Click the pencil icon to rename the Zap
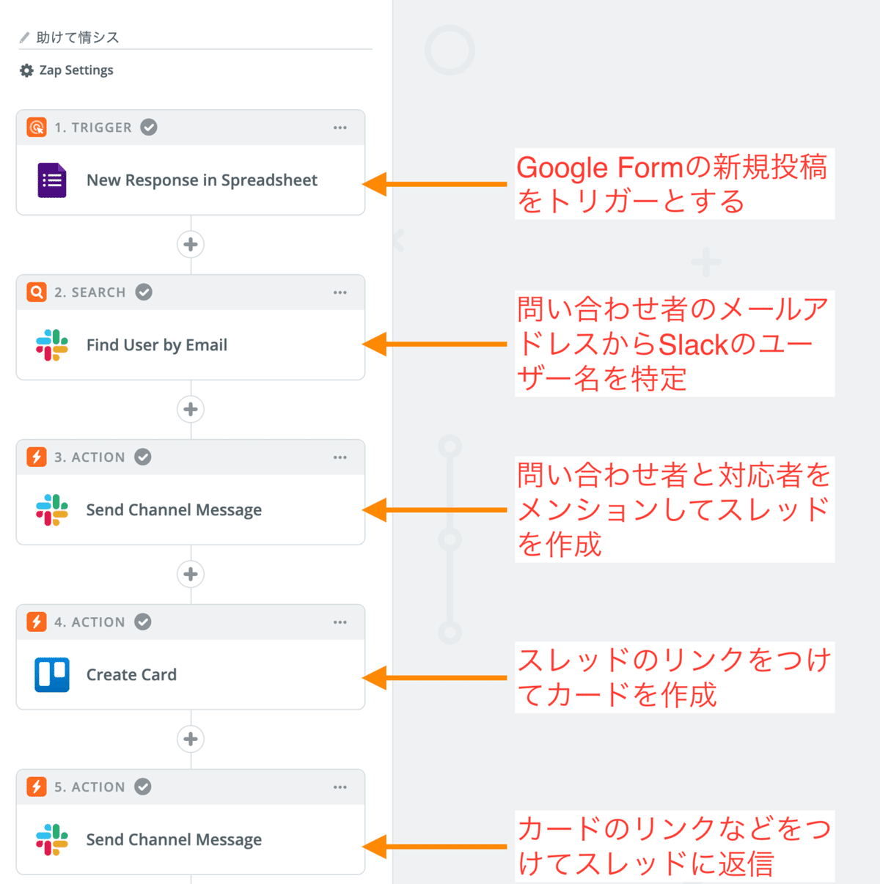The image size is (880, 884). (x=25, y=37)
